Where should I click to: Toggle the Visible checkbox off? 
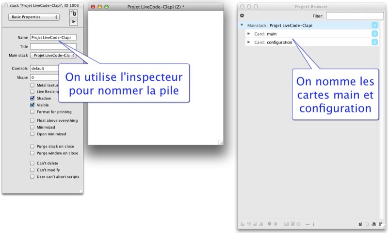coord(32,105)
